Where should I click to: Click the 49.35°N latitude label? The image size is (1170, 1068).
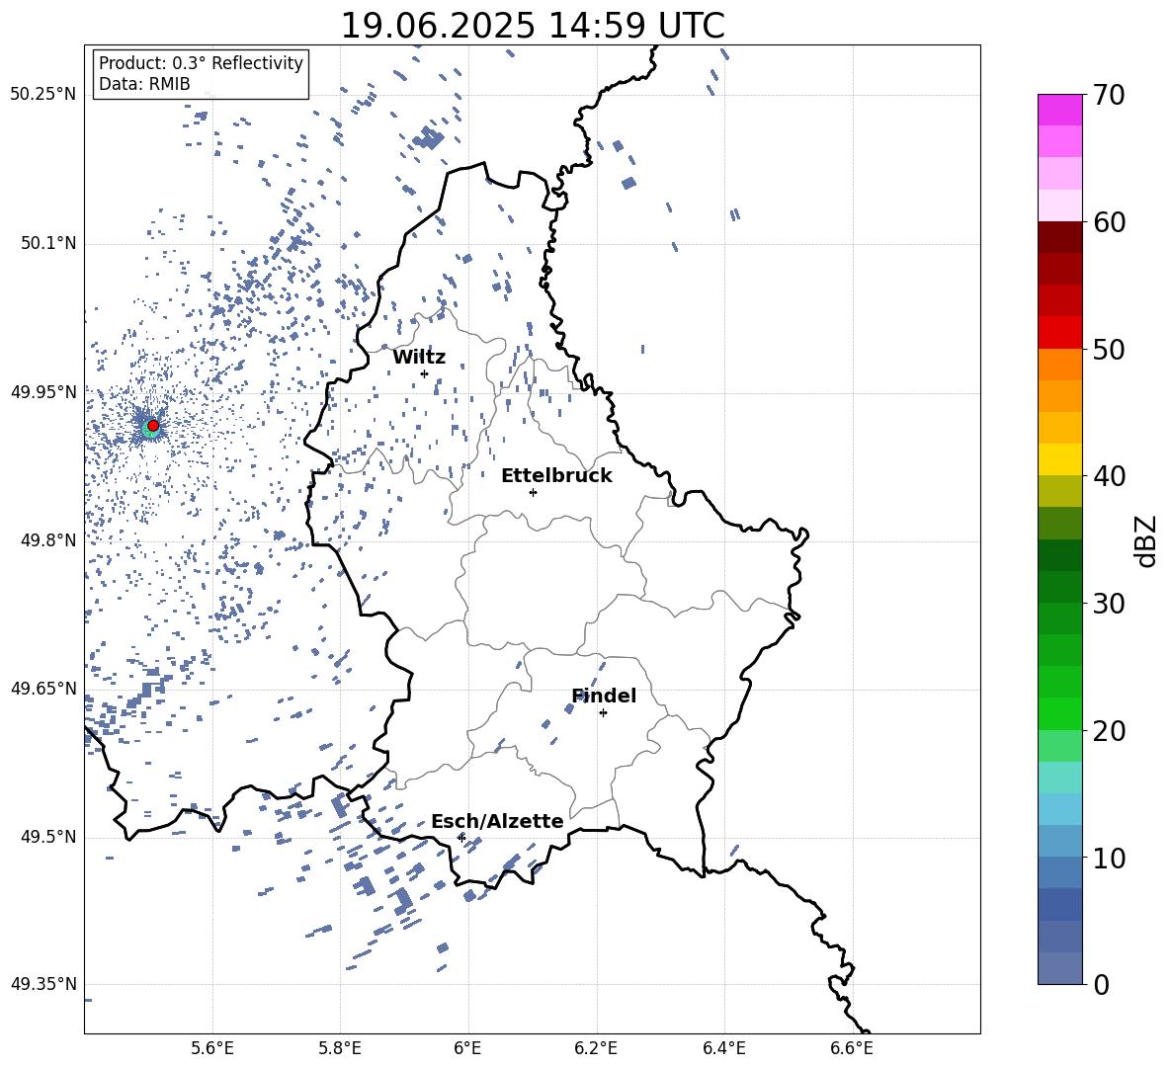(x=43, y=984)
